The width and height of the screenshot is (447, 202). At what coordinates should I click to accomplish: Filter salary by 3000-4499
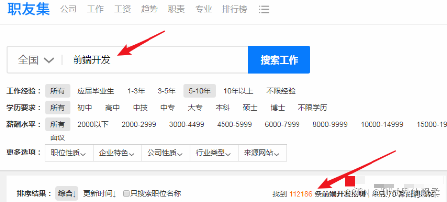click(x=186, y=124)
